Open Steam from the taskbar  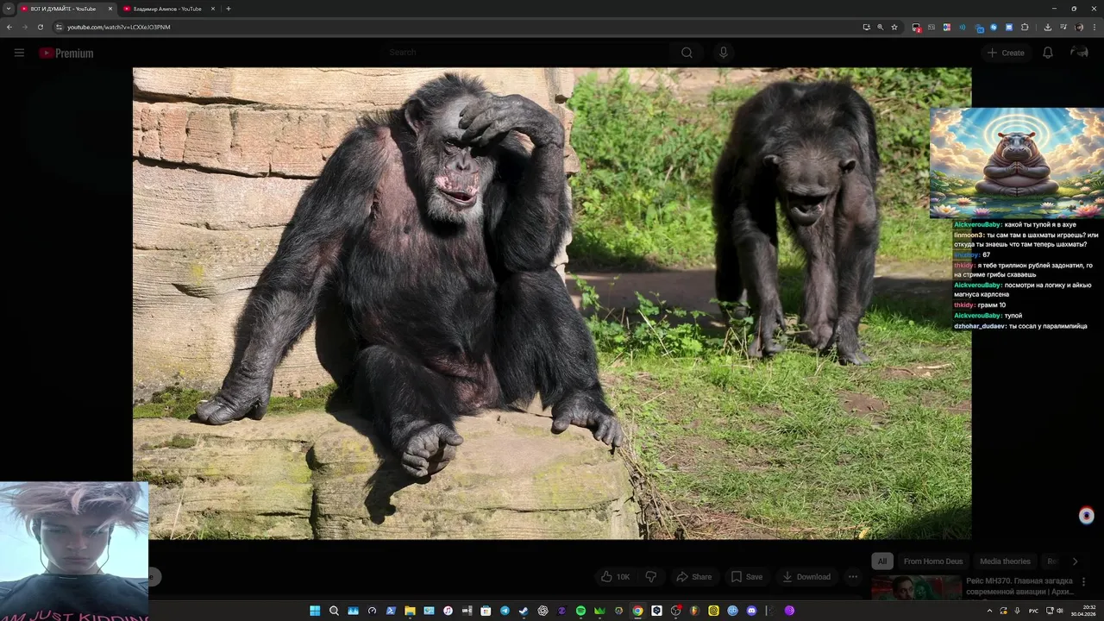(524, 611)
